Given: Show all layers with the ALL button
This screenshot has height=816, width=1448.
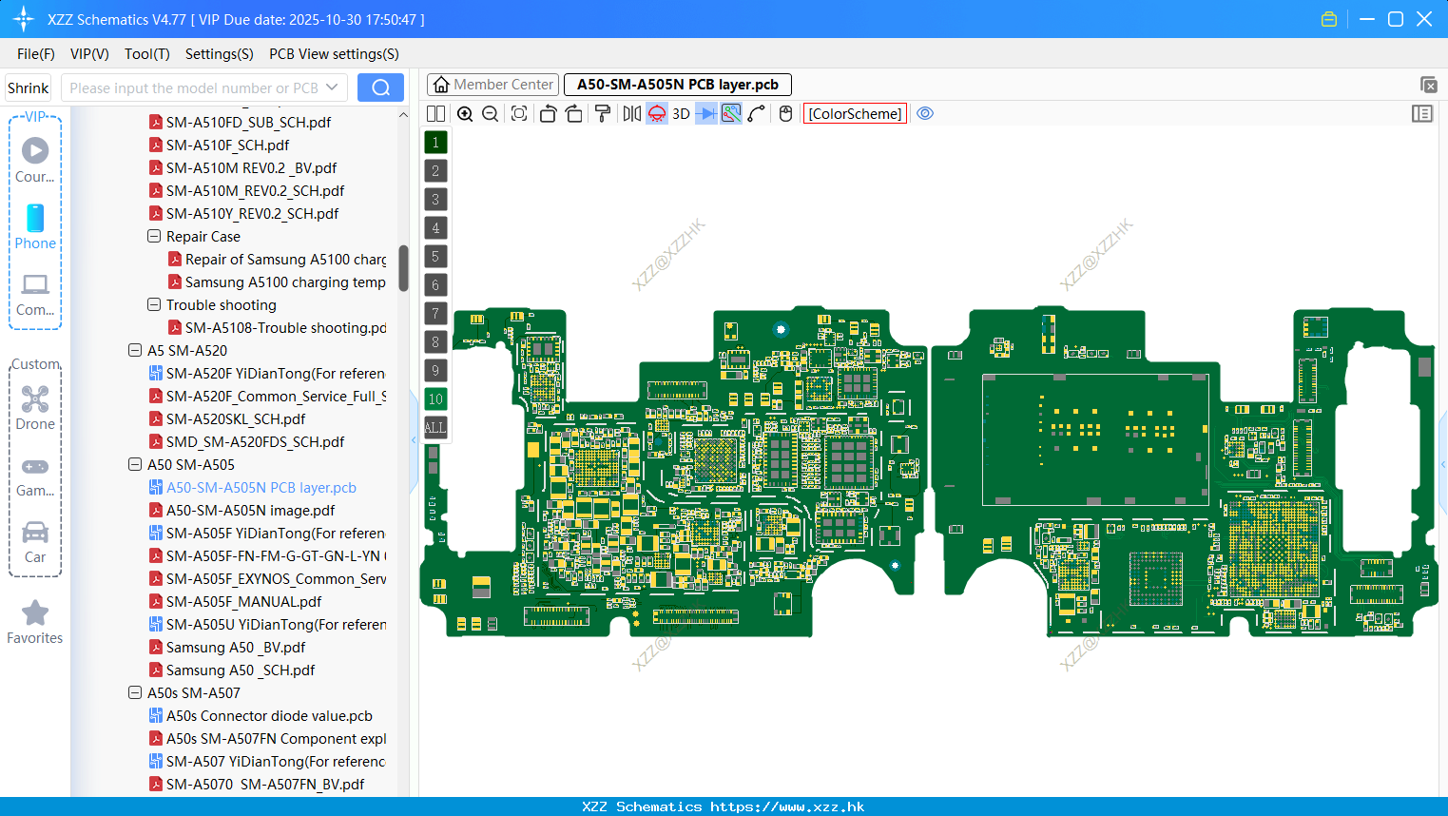Looking at the screenshot, I should (x=434, y=427).
